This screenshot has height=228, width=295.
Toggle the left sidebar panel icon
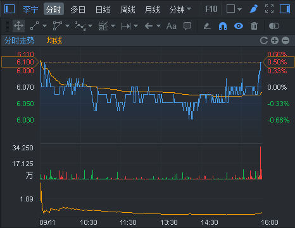click(x=9, y=9)
